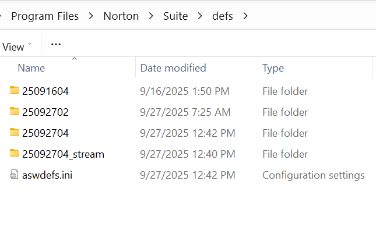The height and width of the screenshot is (245, 376).
Task: Select the 25092702 folder icon
Action: [15, 112]
